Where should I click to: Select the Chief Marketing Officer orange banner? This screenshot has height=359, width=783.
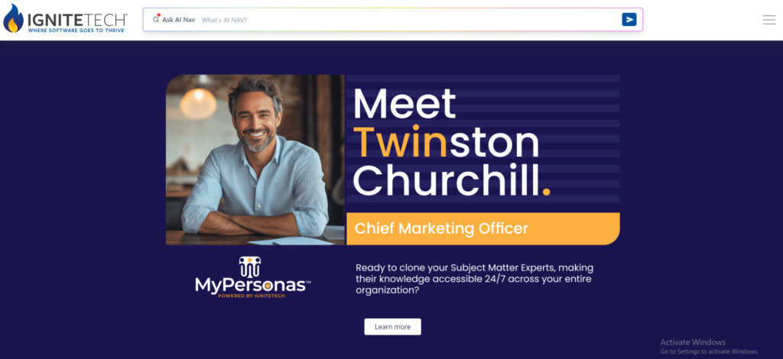pos(483,229)
